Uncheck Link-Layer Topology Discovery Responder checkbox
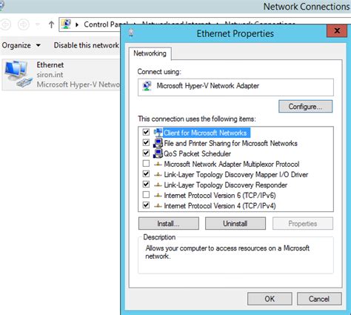The image size is (351, 315). (146, 184)
